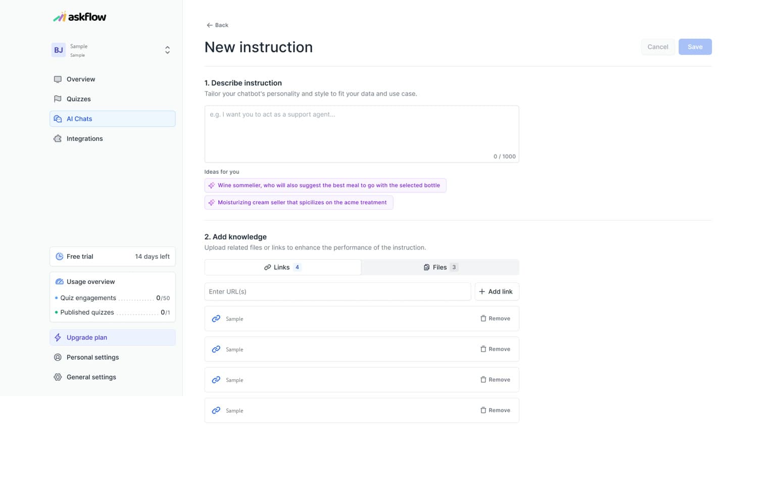Click the Add link button
This screenshot has height=485, width=776.
pyautogui.click(x=497, y=292)
